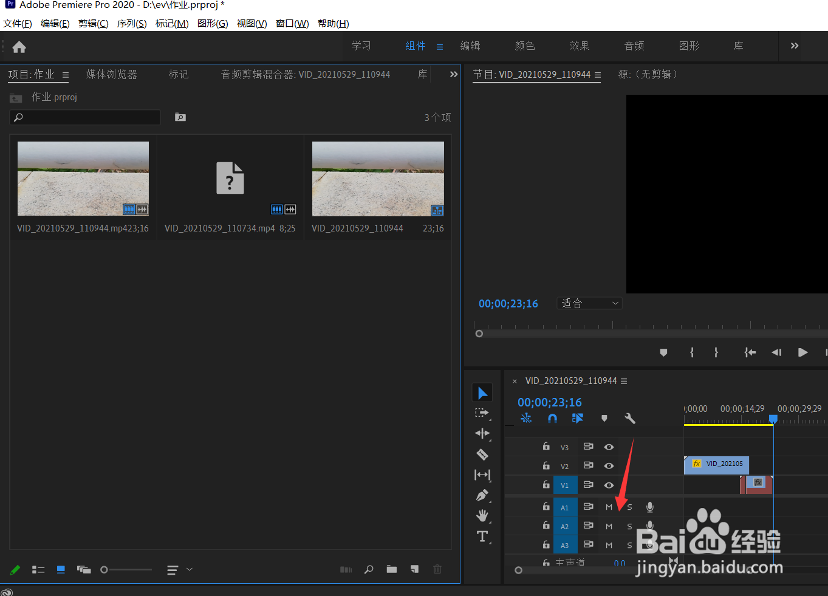Switch project panel to Freeform view
Viewport: 828px width, 596px height.
coord(84,569)
